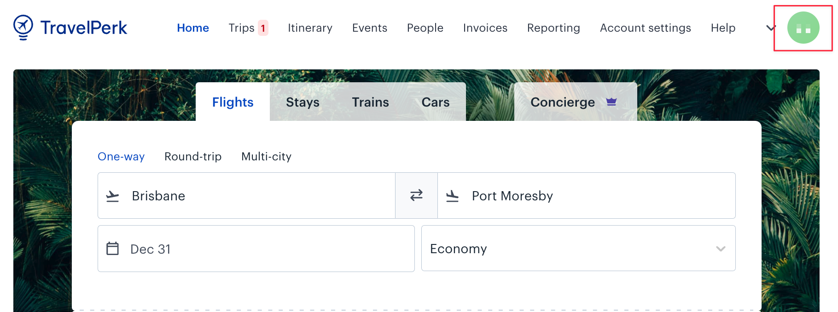Swap origin and destination with arrows icon

click(x=416, y=195)
